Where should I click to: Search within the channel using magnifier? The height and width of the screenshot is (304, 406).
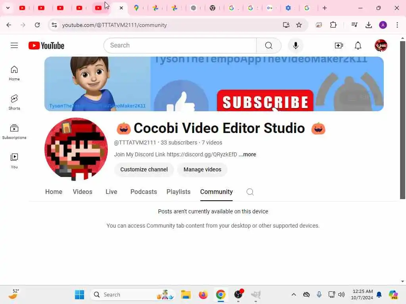click(250, 192)
